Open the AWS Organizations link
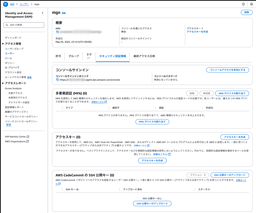Viewport: 256px width, 213px height. [x=15, y=141]
